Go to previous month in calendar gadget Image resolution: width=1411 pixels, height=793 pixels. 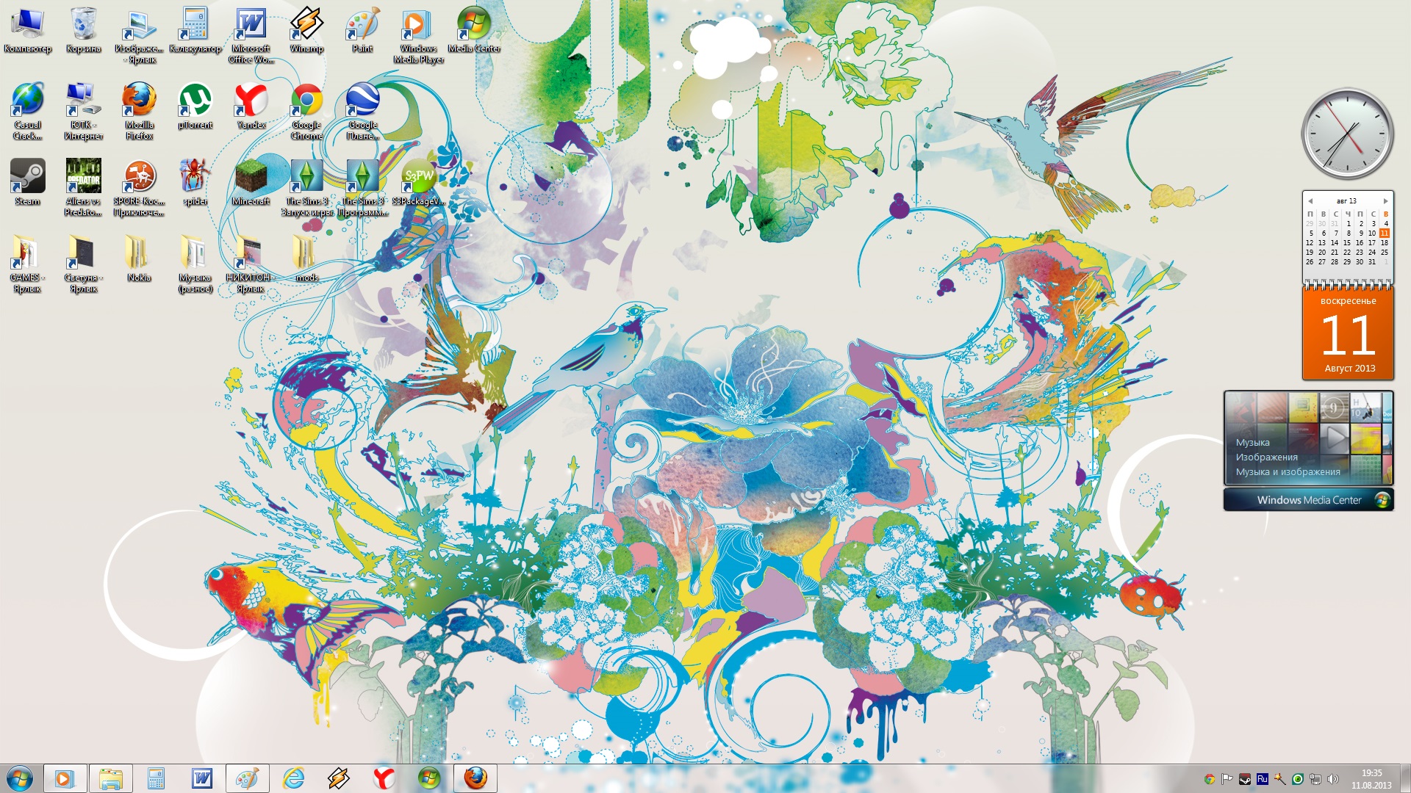click(x=1310, y=201)
